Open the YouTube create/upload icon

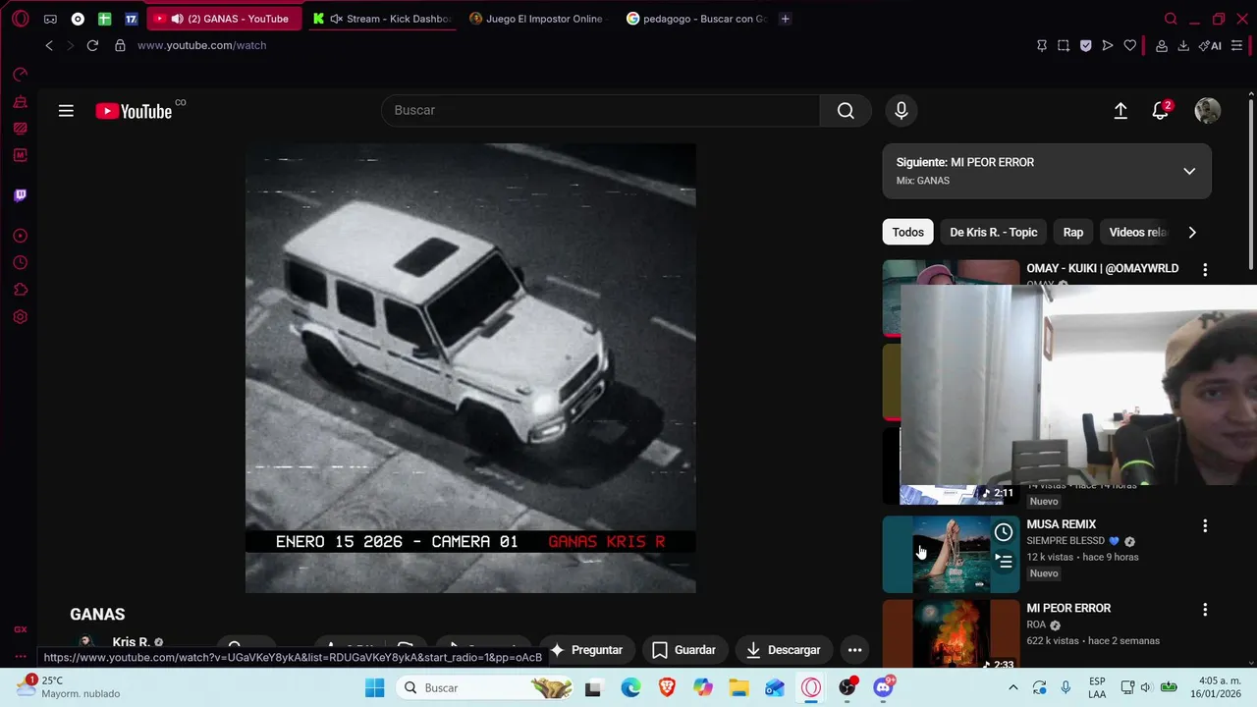click(x=1120, y=111)
